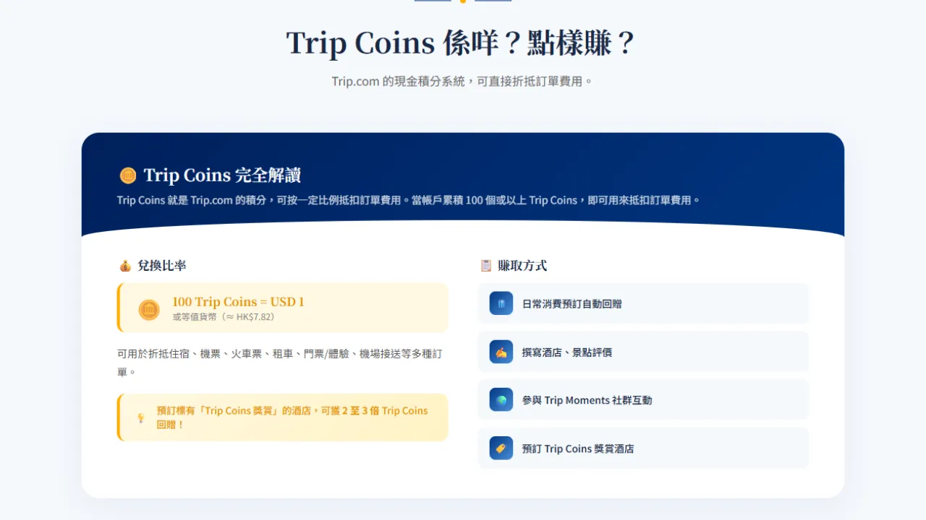
Task: Click the 預訂 Trip Coins 獎賞酒店 text label
Action: [578, 448]
